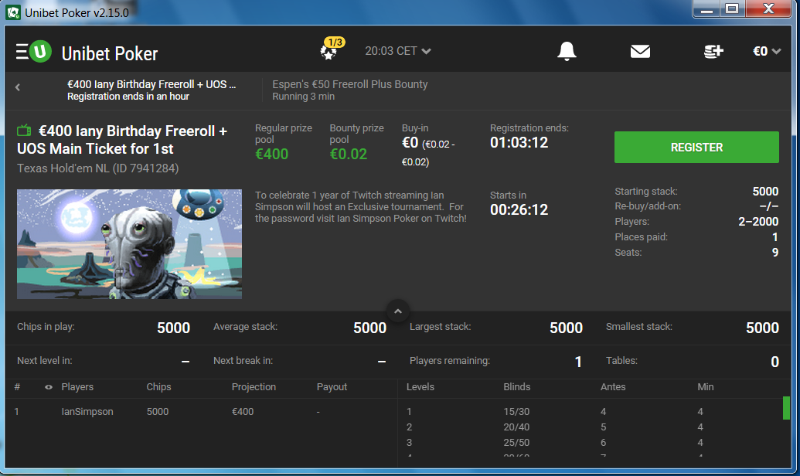800x476 pixels.
Task: Open the messages envelope icon
Action: [640, 51]
